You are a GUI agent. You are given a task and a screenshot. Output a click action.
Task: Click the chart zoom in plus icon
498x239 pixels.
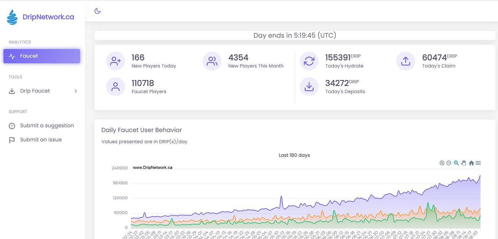point(442,163)
